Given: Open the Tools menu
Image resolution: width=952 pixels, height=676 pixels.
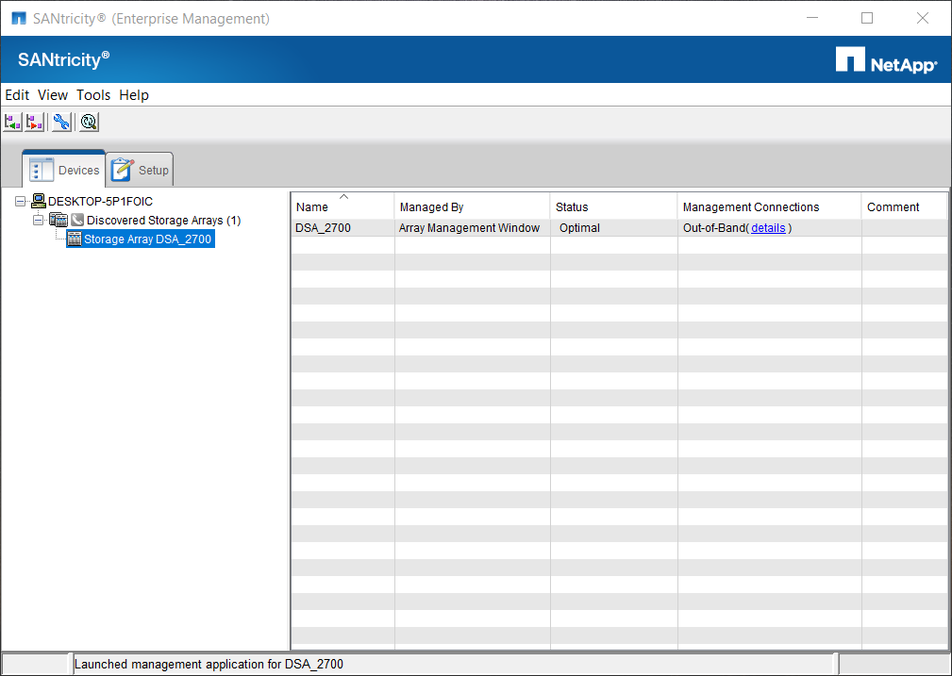Looking at the screenshot, I should click(93, 95).
